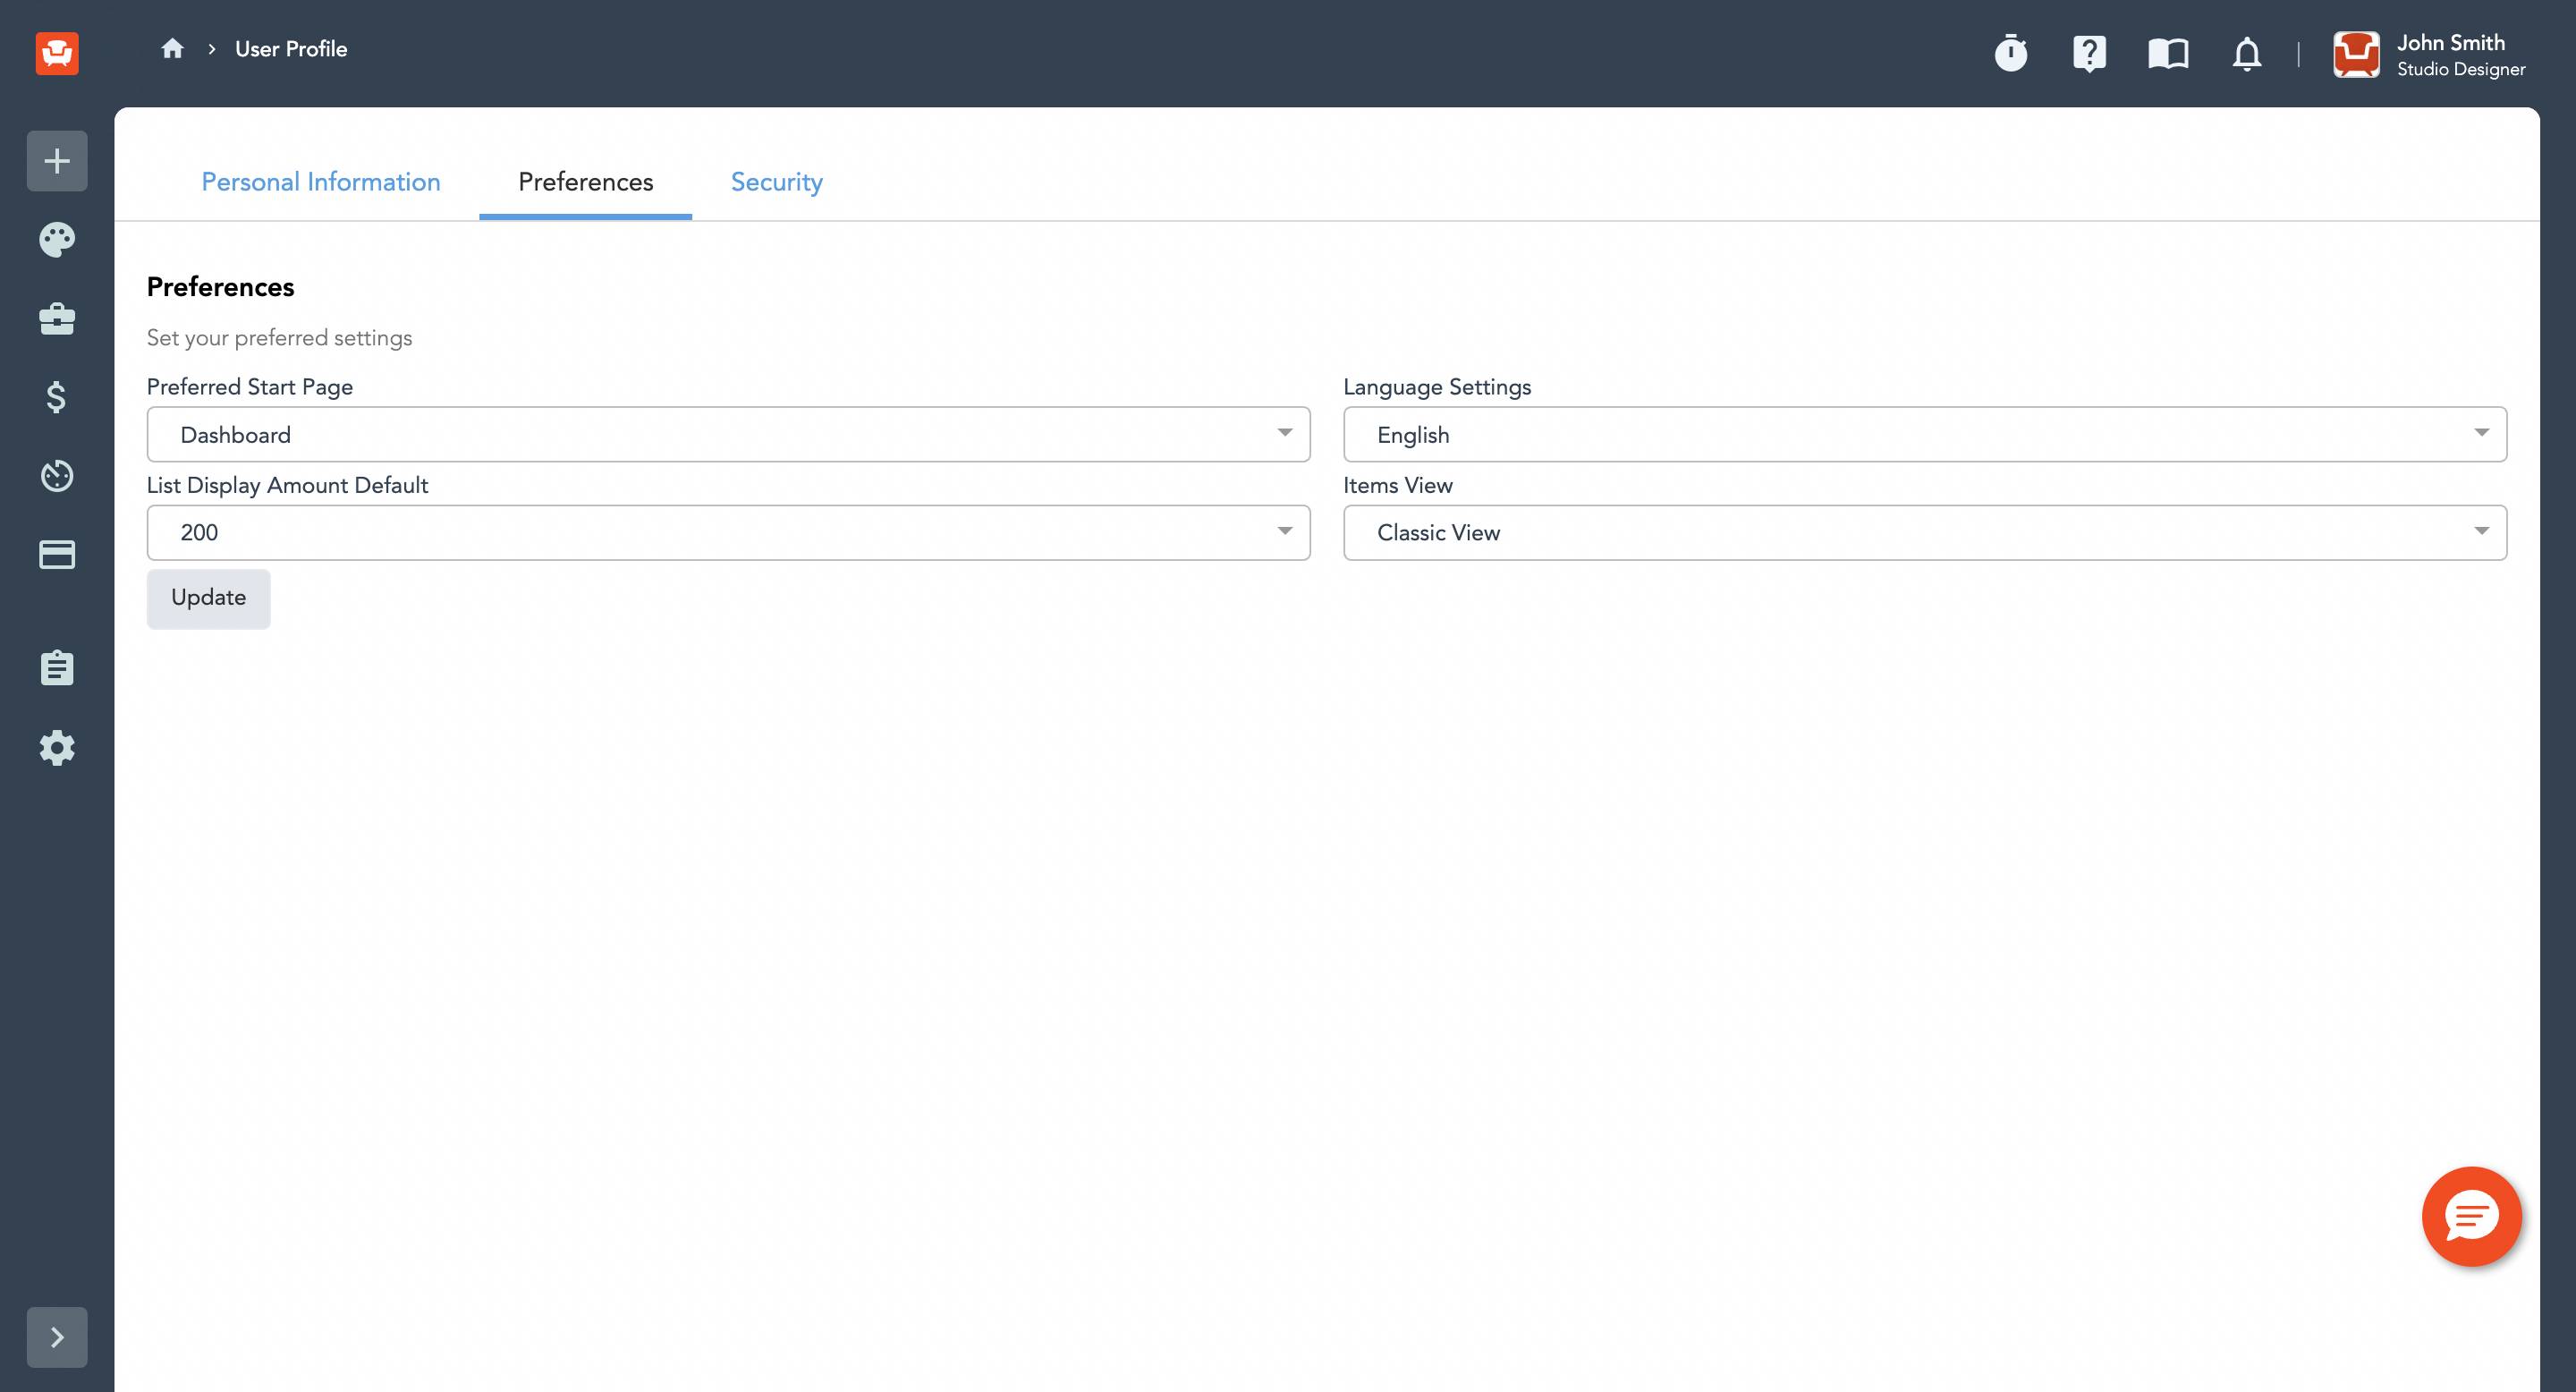The image size is (2576, 1392).
Task: Click the orange armchair app logo
Action: tap(57, 53)
